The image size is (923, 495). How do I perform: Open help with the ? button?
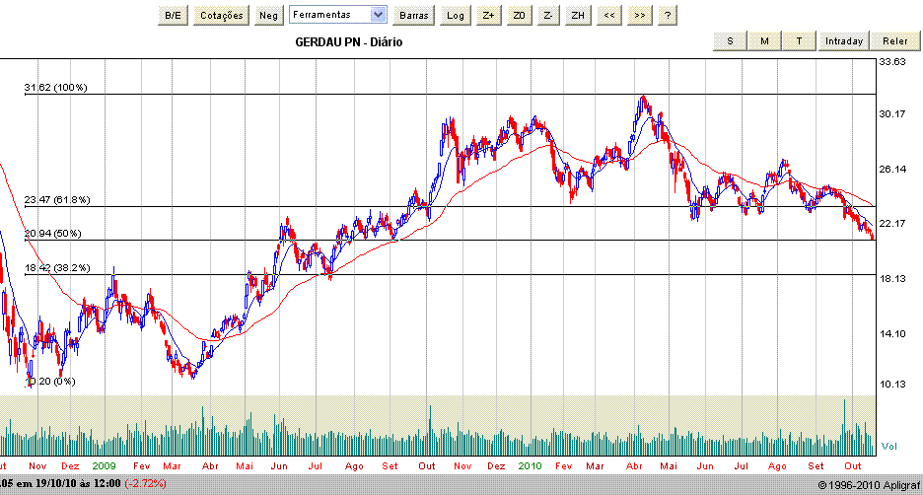pyautogui.click(x=668, y=16)
